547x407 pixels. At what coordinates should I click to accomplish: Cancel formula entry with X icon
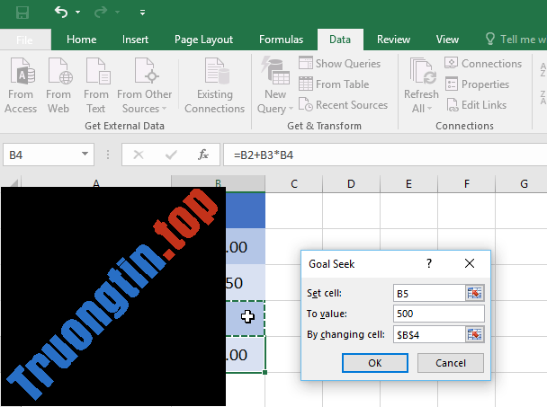139,155
